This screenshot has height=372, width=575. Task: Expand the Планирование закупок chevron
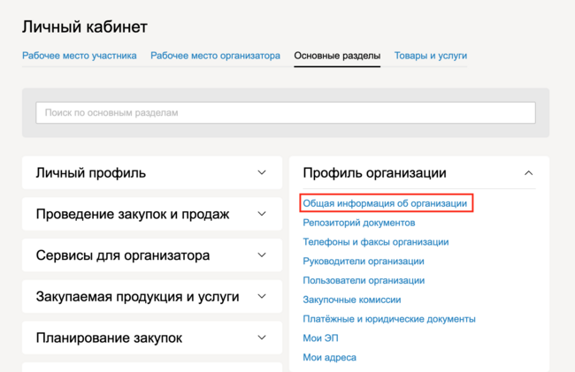(262, 338)
